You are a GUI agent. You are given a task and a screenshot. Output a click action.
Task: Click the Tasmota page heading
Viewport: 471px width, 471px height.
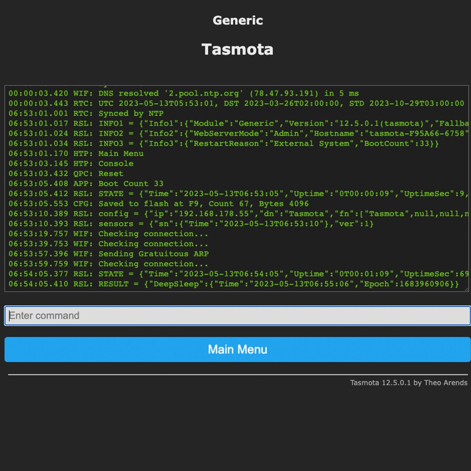click(238, 49)
